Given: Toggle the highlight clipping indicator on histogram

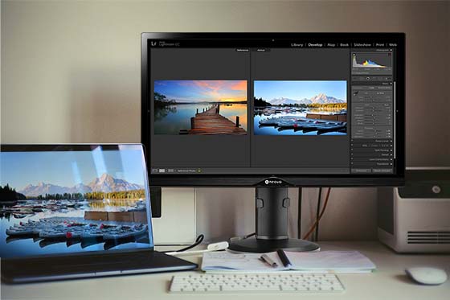Looking at the screenshot, I should point(390,55).
